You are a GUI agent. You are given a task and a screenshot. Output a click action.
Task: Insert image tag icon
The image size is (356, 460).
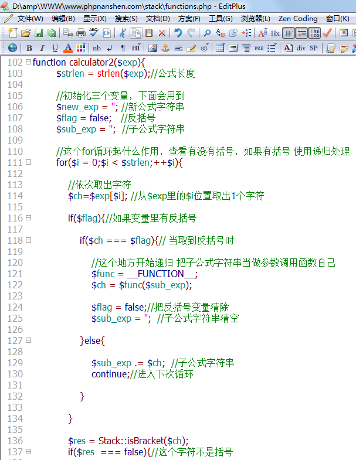click(152, 48)
